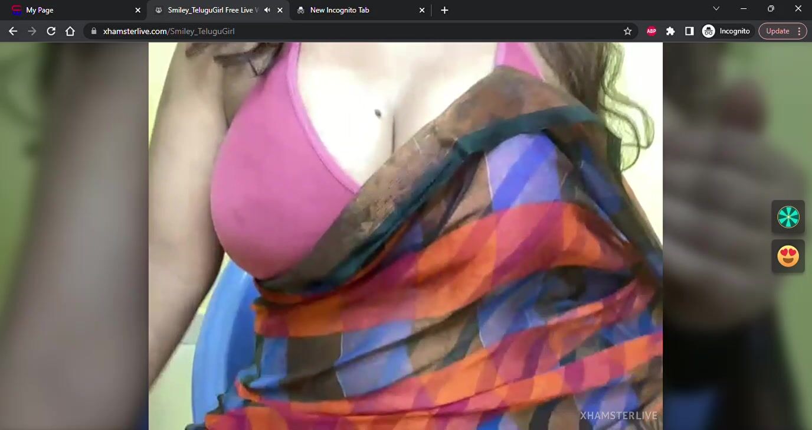Click the heart-eyes emoji button
Image resolution: width=812 pixels, height=430 pixels.
click(788, 256)
